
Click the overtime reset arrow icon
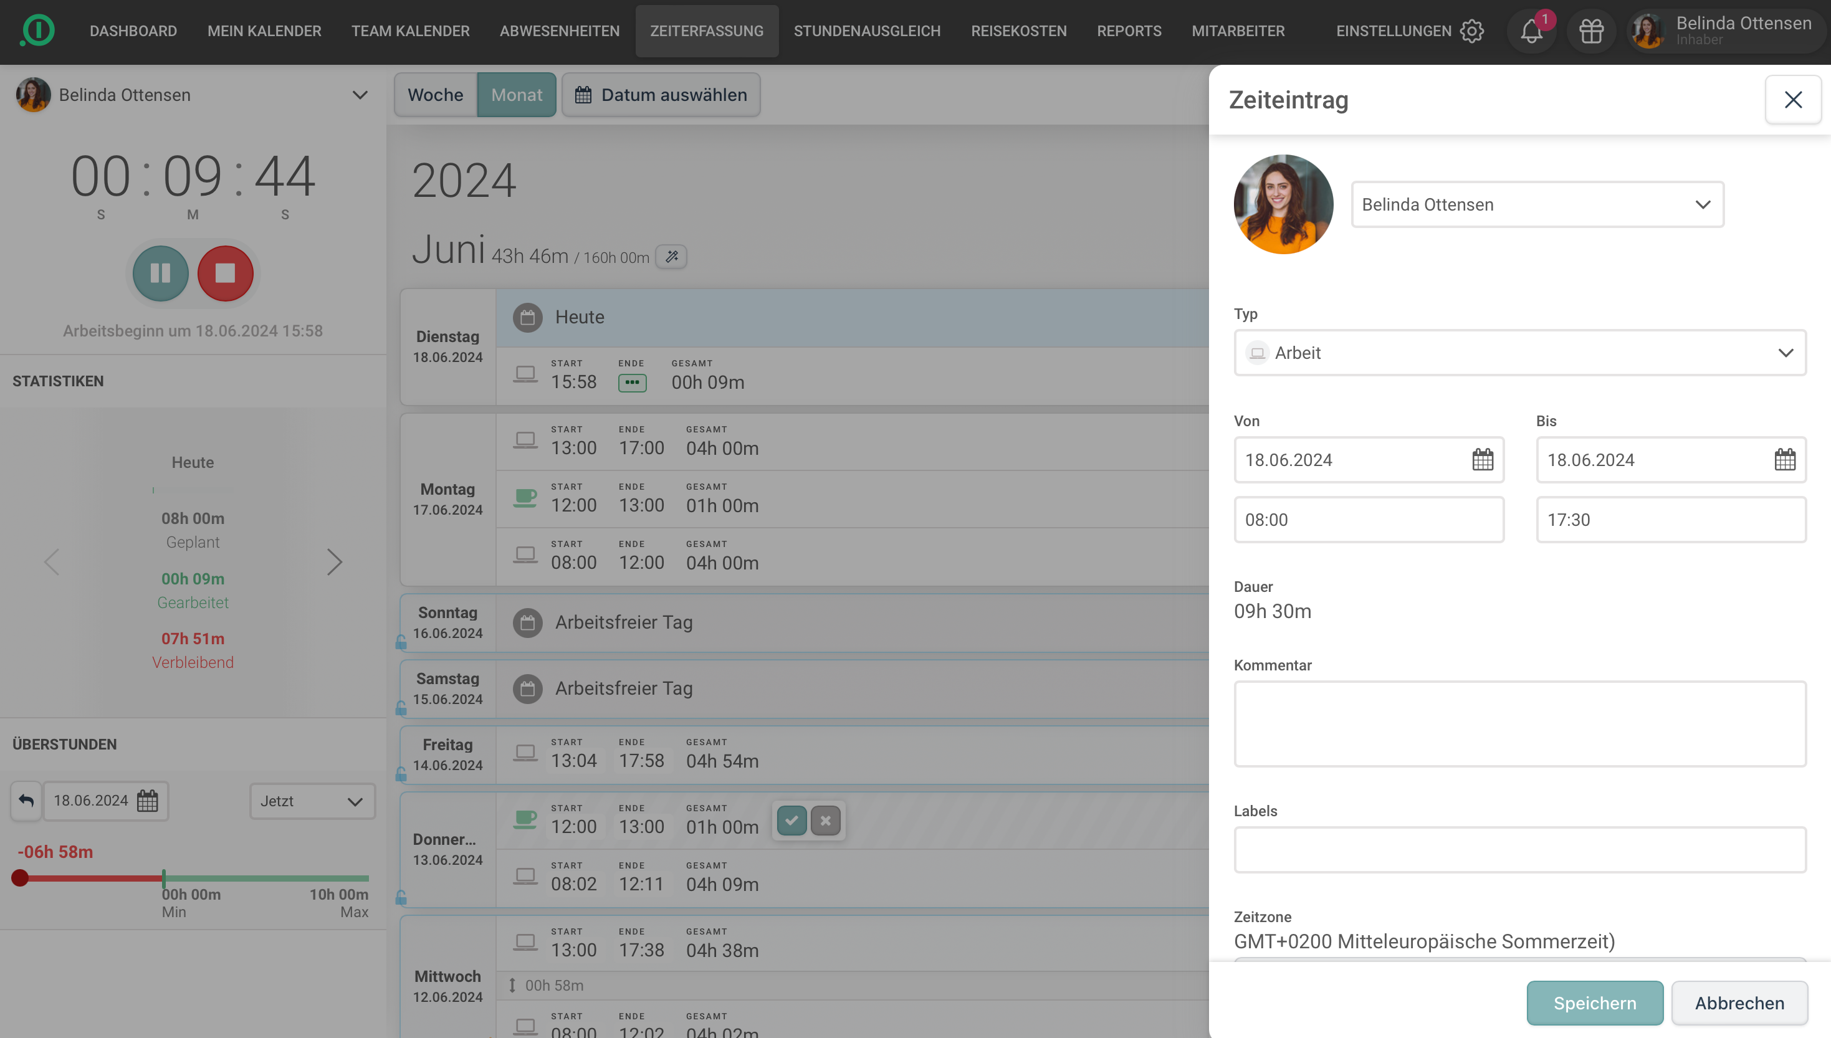pos(26,801)
